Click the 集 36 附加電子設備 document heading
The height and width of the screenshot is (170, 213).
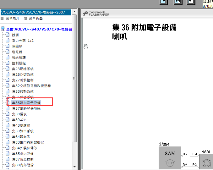(145, 27)
